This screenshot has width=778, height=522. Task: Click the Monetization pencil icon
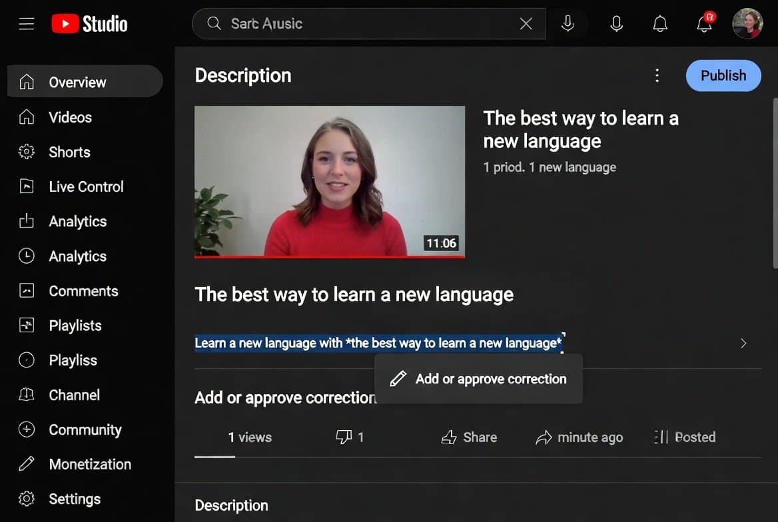pos(27,464)
